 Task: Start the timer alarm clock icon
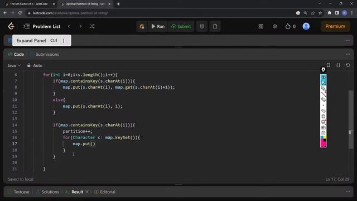pos(202,26)
